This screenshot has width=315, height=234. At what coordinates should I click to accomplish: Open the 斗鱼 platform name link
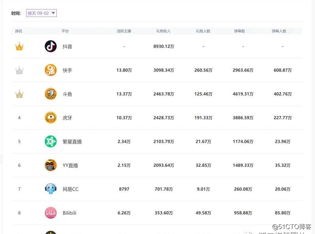coord(67,94)
